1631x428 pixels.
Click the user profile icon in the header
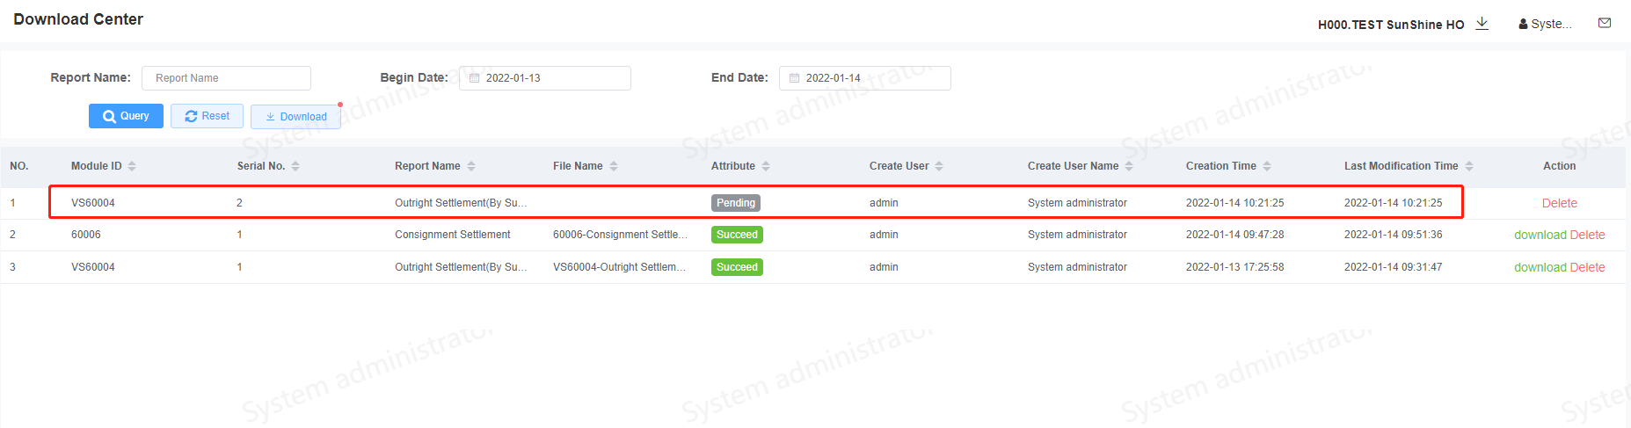1523,25
